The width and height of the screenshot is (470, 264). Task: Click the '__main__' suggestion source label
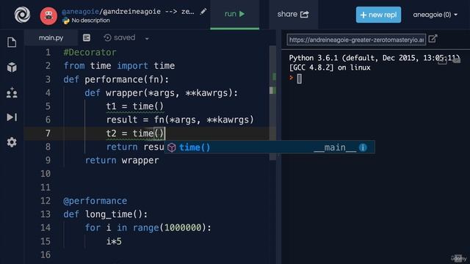[x=335, y=147]
